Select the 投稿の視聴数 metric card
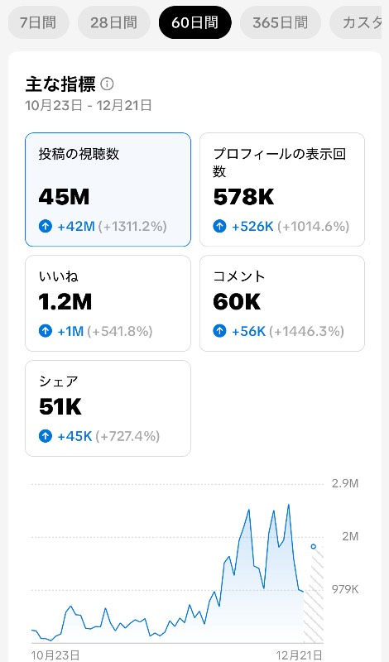The image size is (389, 662). click(x=108, y=189)
